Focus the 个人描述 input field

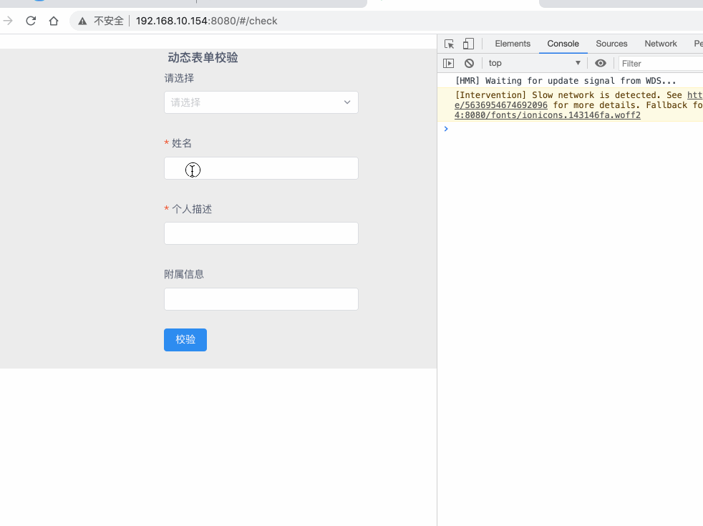point(261,233)
